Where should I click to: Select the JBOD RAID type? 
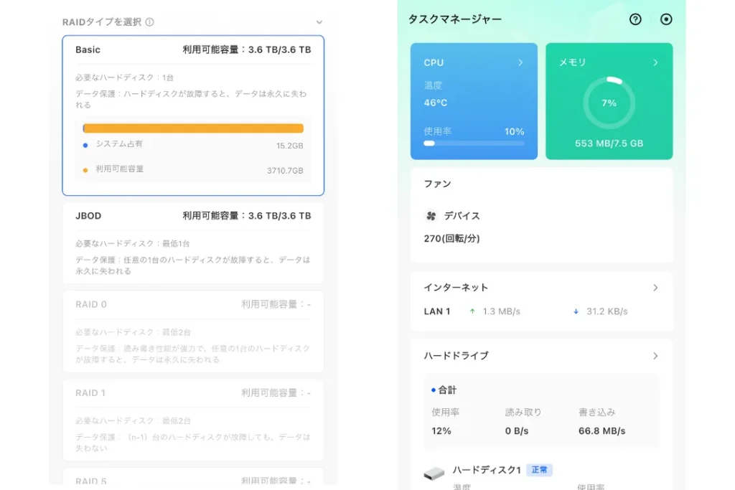[x=192, y=240]
